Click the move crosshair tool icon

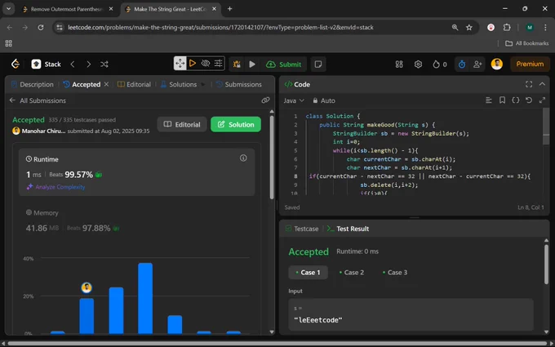click(180, 64)
